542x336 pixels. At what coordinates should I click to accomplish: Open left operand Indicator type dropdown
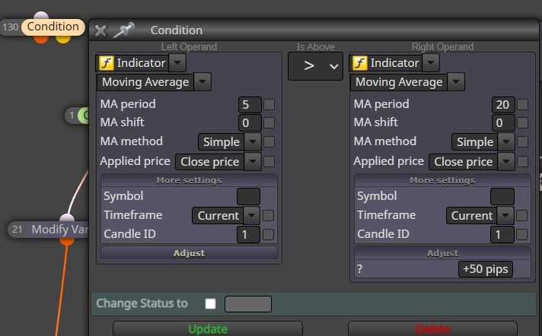(x=177, y=63)
